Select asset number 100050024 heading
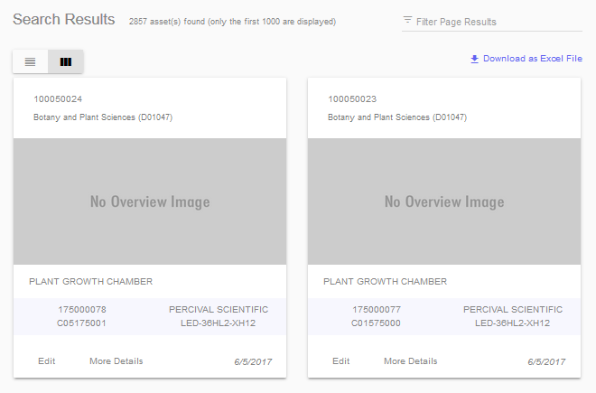This screenshot has height=393, width=596. click(58, 99)
